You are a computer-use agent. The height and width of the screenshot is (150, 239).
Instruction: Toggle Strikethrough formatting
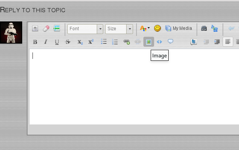pos(68,42)
